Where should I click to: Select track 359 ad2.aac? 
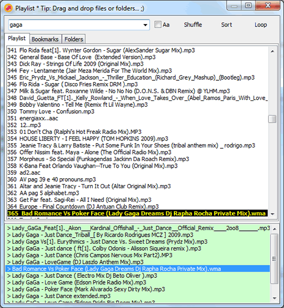[137, 173]
